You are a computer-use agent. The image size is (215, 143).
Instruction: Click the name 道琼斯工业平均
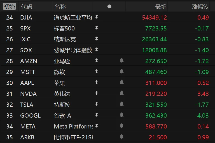point(73,18)
